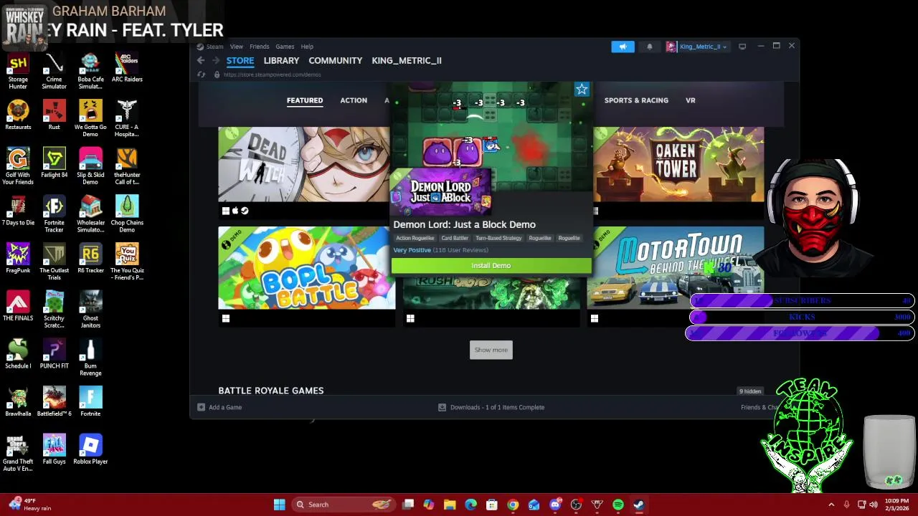The width and height of the screenshot is (918, 516).
Task: Switch to the COMMUNITY tab
Action: tap(335, 61)
